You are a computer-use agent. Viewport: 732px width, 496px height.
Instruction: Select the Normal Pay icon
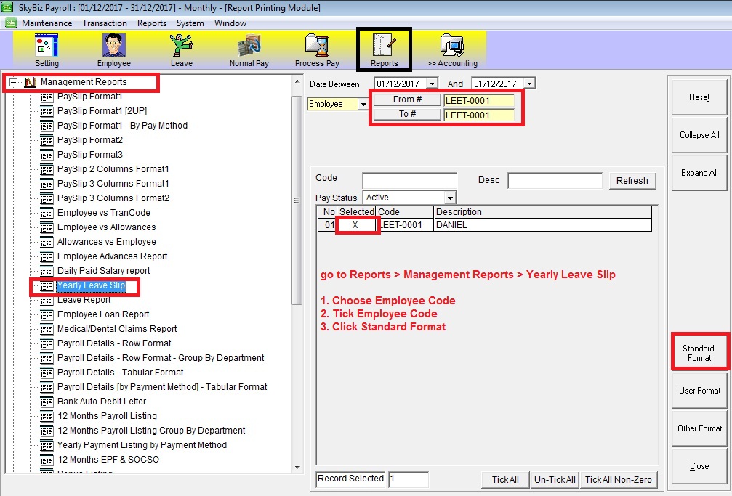[249, 46]
